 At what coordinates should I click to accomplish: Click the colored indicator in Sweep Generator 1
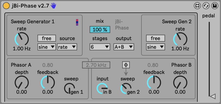77,22
